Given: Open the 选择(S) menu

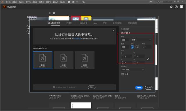Looking at the screenshot, I should (35, 2).
